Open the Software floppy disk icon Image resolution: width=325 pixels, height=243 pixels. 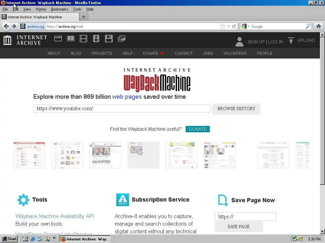pos(109,39)
